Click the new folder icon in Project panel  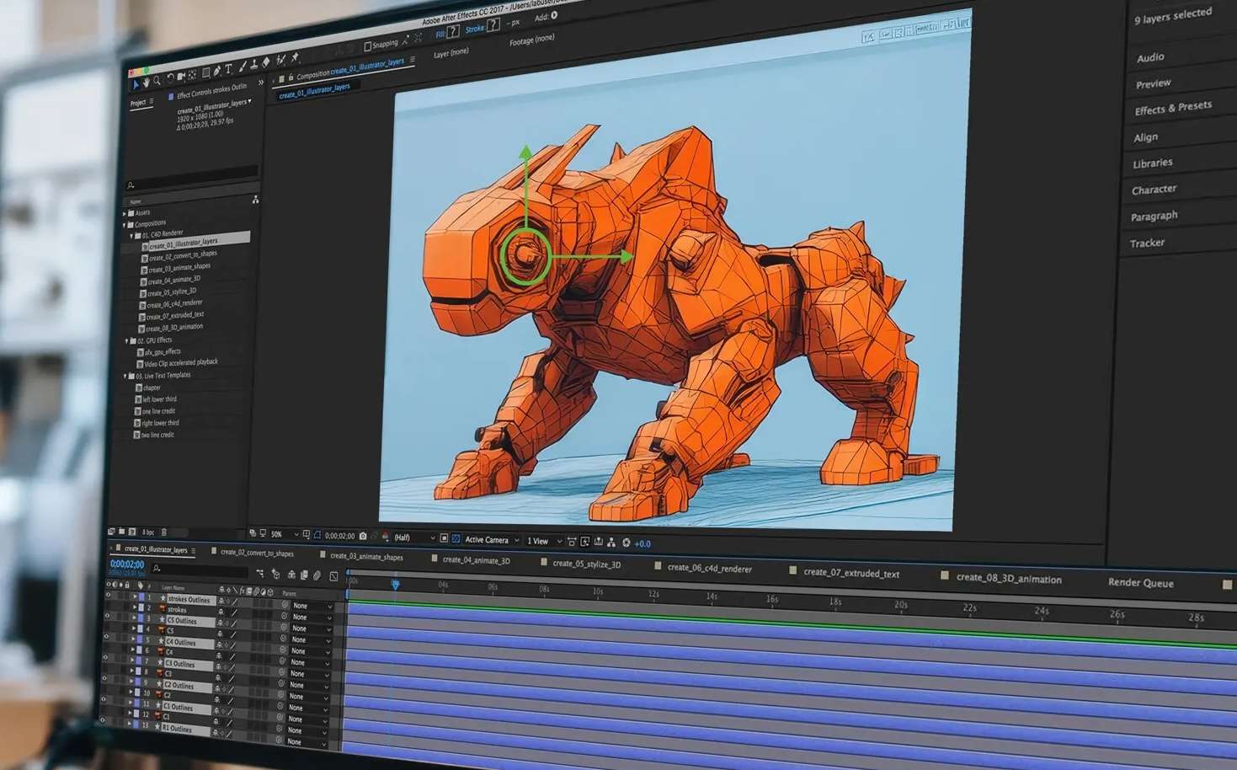pos(122,531)
